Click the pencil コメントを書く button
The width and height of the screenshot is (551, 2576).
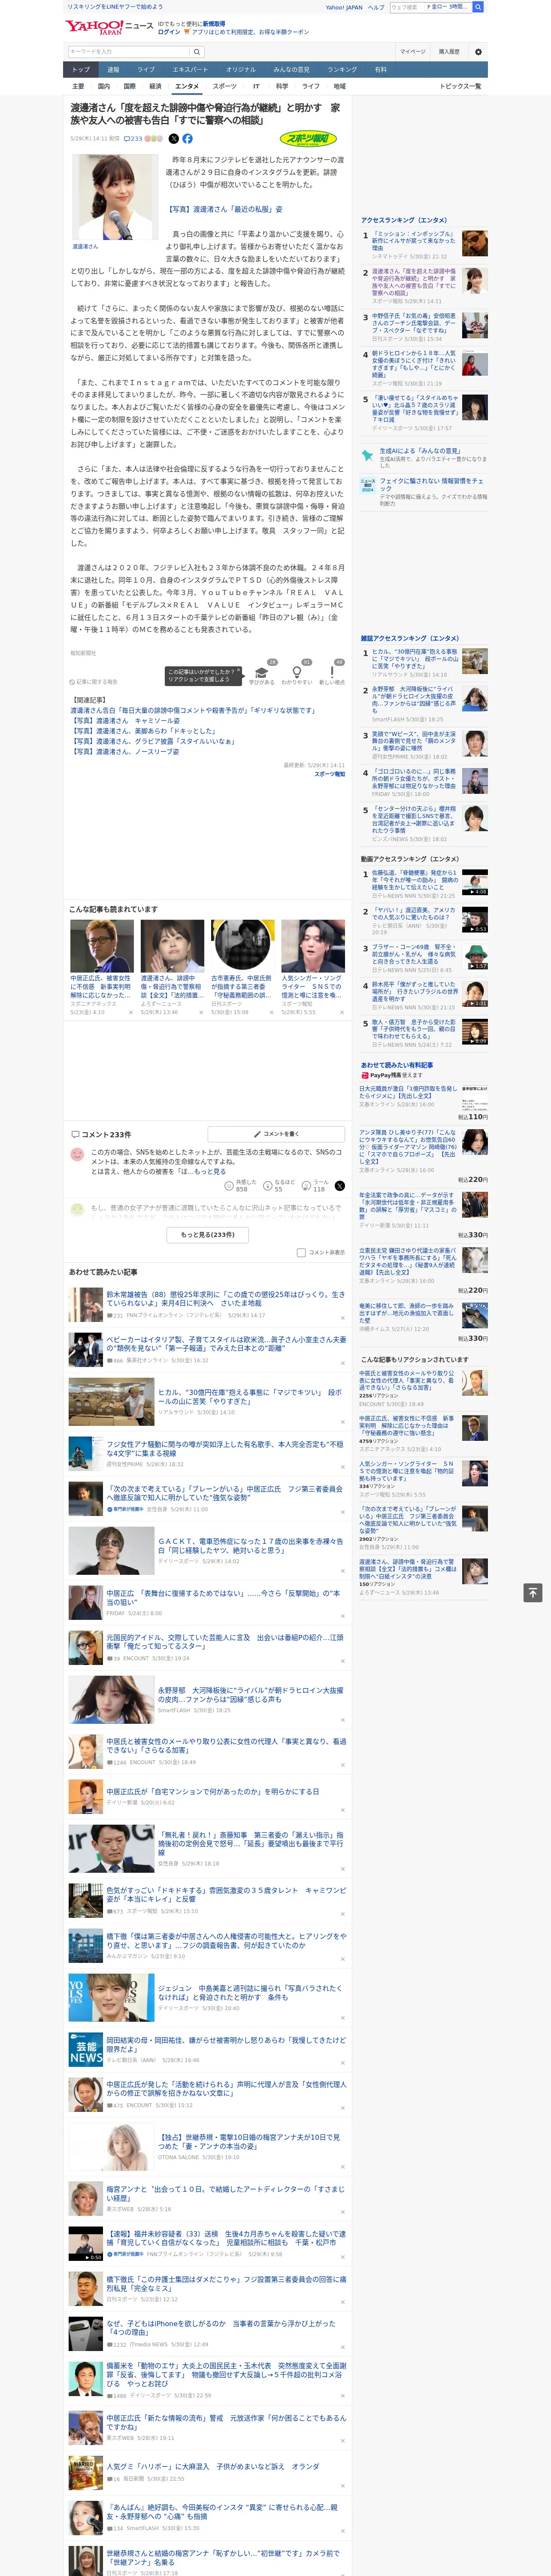tap(276, 1134)
